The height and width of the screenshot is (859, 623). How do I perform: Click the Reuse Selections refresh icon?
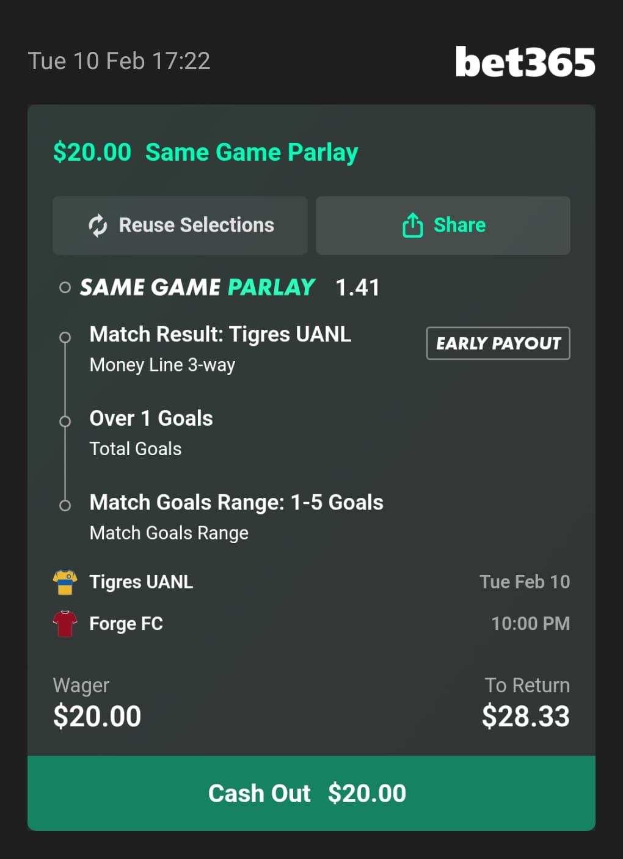(98, 225)
